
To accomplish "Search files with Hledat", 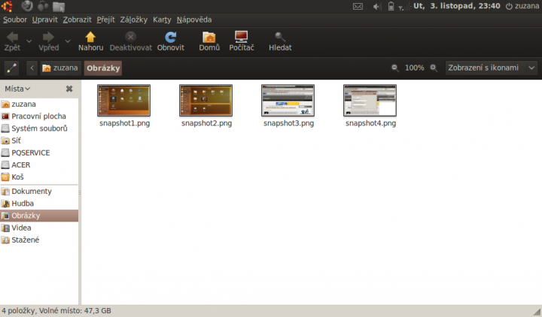I will tap(280, 41).
